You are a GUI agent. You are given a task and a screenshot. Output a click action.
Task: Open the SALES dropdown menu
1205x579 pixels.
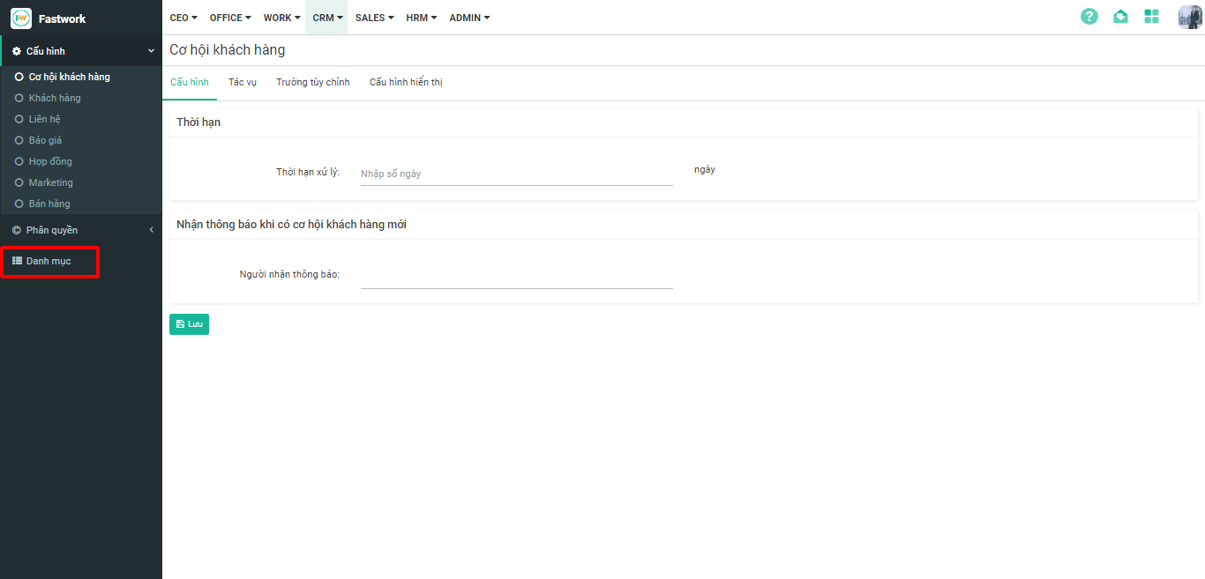pyautogui.click(x=374, y=18)
